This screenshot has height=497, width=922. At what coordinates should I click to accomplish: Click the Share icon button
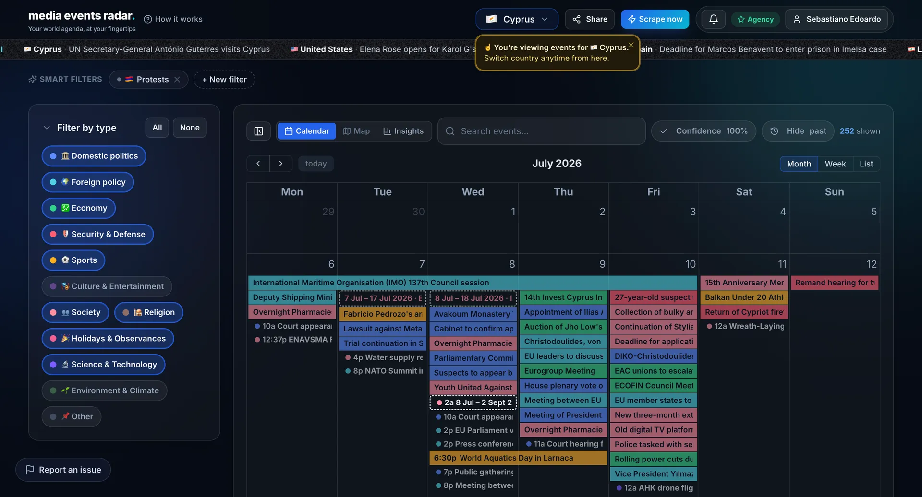[590, 19]
